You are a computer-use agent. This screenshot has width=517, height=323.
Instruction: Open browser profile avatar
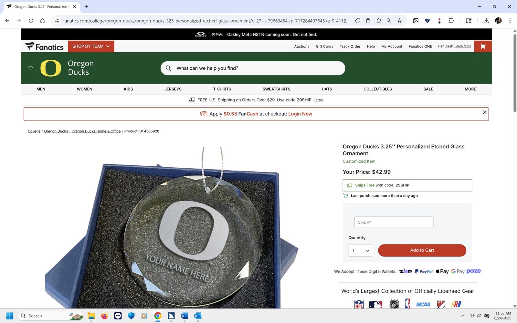point(498,21)
